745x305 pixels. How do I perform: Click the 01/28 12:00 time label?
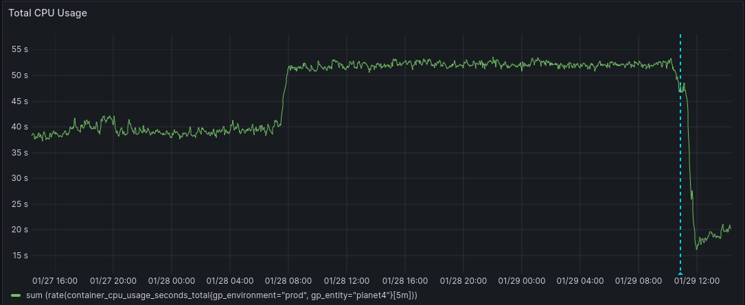pos(347,281)
